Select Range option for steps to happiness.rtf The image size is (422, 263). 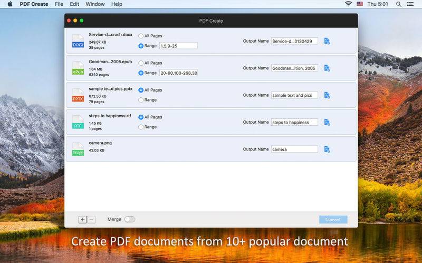141,127
